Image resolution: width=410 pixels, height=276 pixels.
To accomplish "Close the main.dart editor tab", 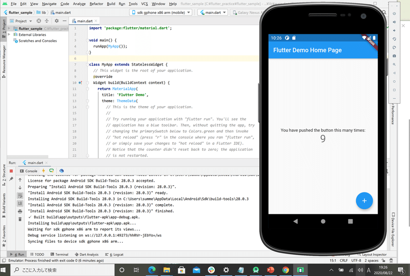I will pos(96,21).
